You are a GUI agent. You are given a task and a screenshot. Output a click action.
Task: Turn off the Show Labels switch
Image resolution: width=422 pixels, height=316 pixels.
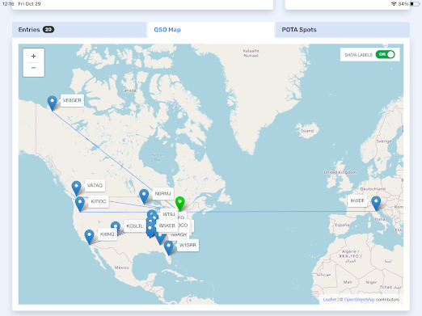pos(385,54)
